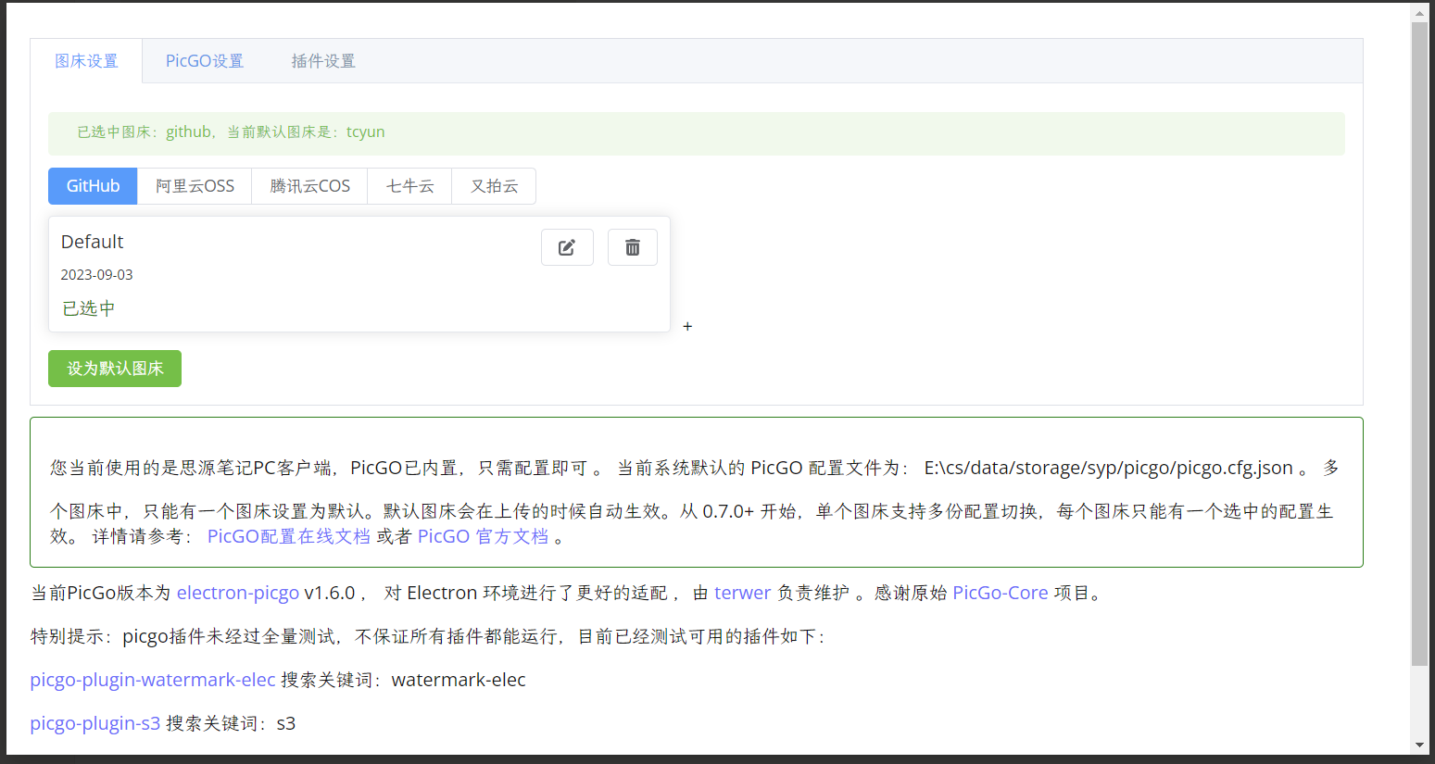The height and width of the screenshot is (764, 1435).
Task: Click the 2023-09-03 date text
Action: 97,275
